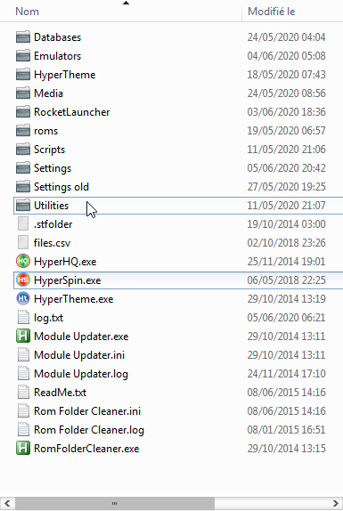The image size is (343, 511).
Task: Select the RomFolderCleaner.exe file name
Action: 86,449
